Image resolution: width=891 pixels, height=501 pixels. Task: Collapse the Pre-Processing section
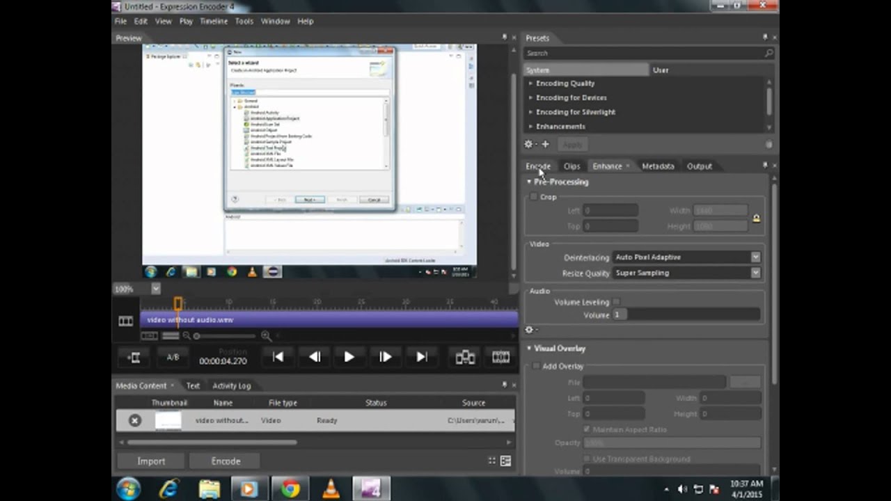coord(529,182)
